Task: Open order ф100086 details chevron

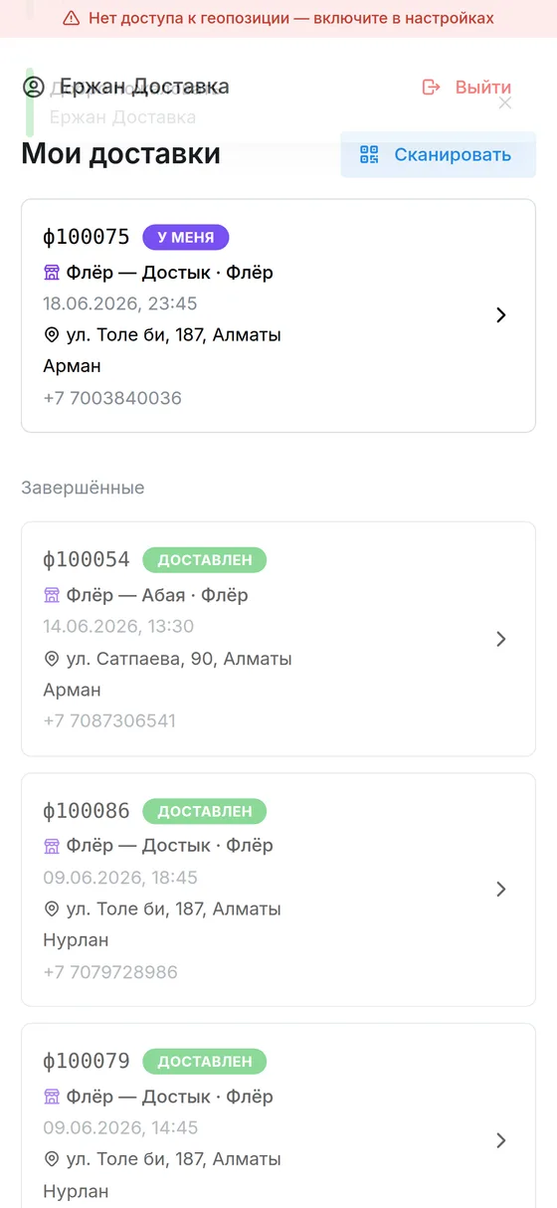Action: coord(501,890)
